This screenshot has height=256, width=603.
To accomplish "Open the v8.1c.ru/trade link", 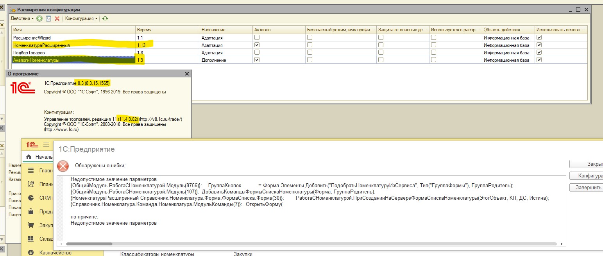I will pos(161,119).
